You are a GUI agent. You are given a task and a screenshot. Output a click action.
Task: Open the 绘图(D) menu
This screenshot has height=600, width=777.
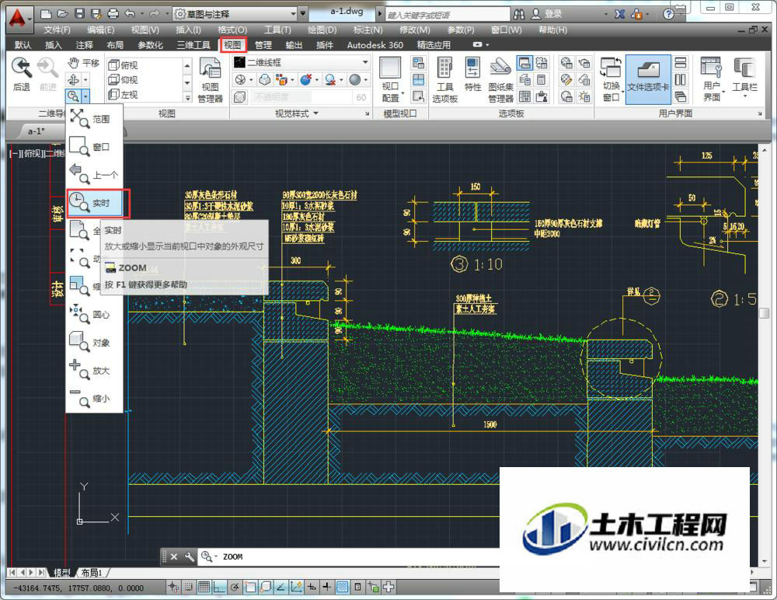(x=322, y=30)
